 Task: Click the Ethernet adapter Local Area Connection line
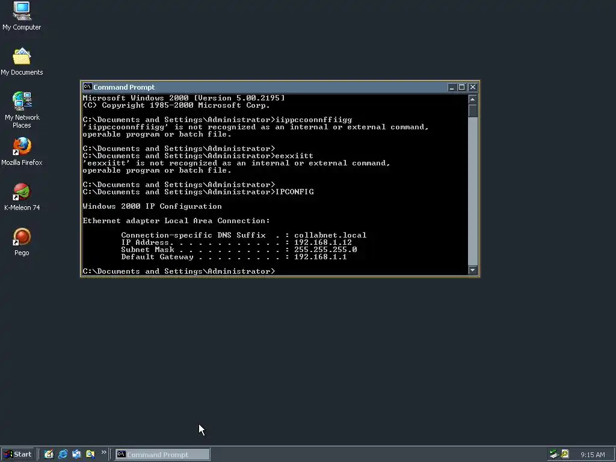point(176,221)
